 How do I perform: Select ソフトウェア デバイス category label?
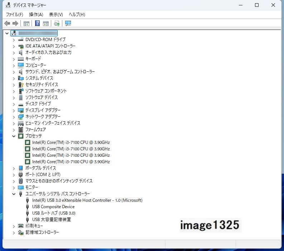[42, 97]
